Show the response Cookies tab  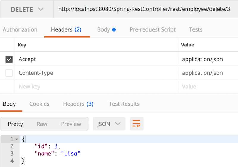(39, 104)
